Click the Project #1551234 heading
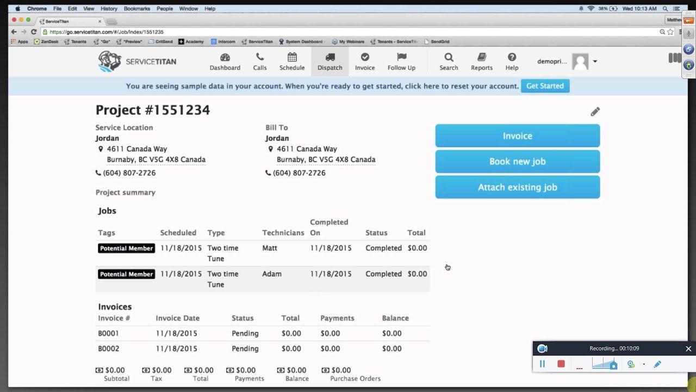Image resolution: width=696 pixels, height=392 pixels. point(153,110)
